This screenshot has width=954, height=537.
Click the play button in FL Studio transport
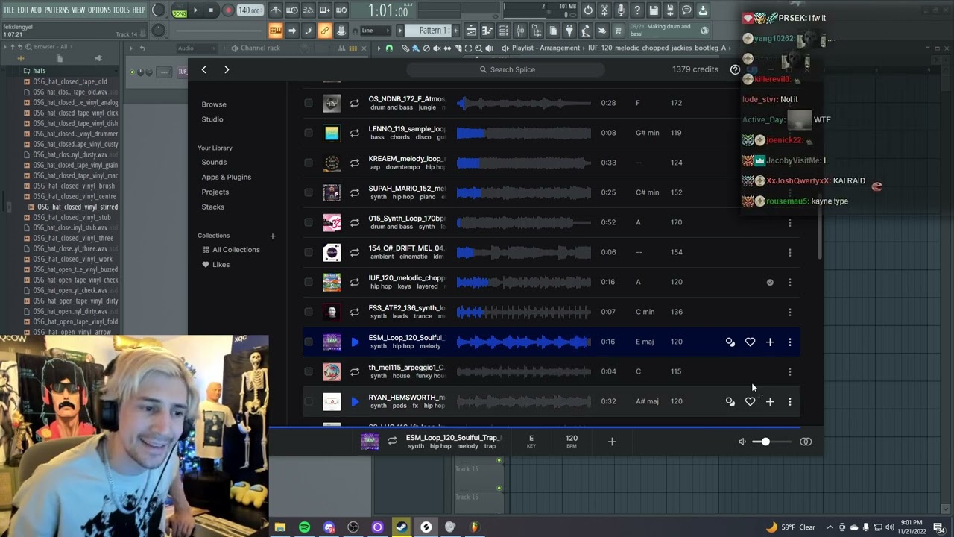pyautogui.click(x=196, y=10)
